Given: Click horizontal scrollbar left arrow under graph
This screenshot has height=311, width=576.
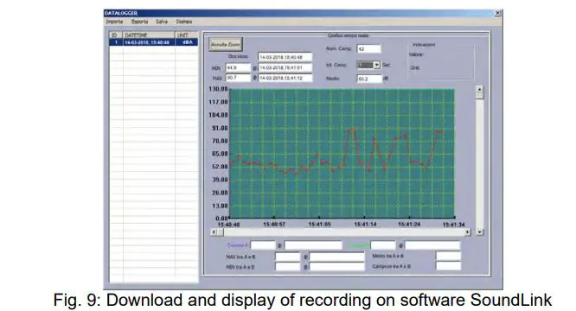Looking at the screenshot, I should pos(214,232).
